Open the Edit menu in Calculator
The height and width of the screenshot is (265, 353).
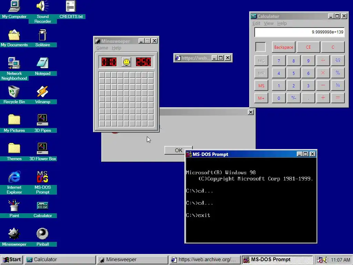click(256, 23)
